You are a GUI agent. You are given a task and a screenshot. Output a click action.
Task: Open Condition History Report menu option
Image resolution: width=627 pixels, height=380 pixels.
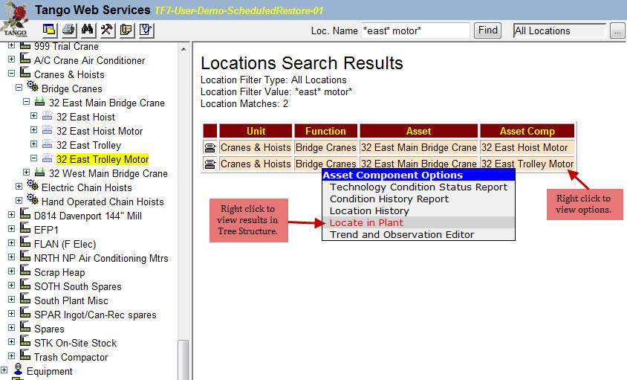click(389, 199)
